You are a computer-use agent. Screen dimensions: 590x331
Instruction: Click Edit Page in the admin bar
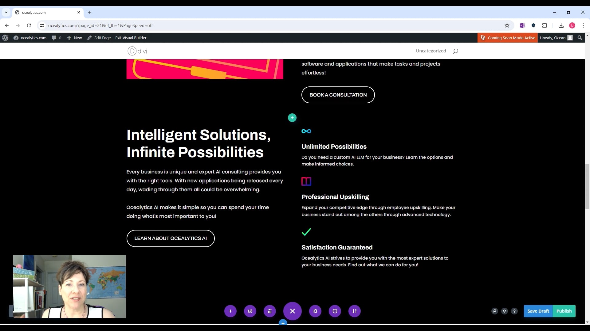click(99, 38)
